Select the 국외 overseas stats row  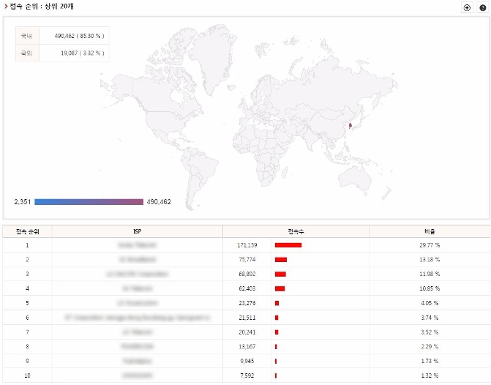(62, 53)
